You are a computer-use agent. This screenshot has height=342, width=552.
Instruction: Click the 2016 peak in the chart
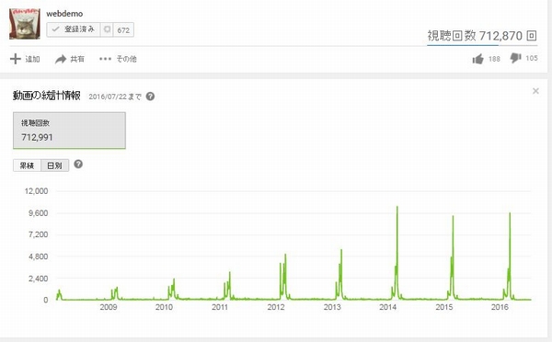click(x=510, y=213)
